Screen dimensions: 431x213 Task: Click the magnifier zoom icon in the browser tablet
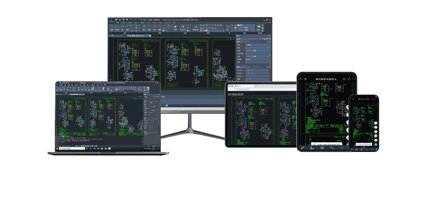233,95
